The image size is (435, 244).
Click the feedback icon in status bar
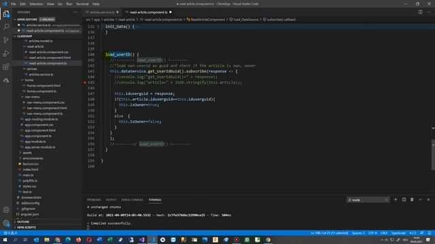point(421,233)
